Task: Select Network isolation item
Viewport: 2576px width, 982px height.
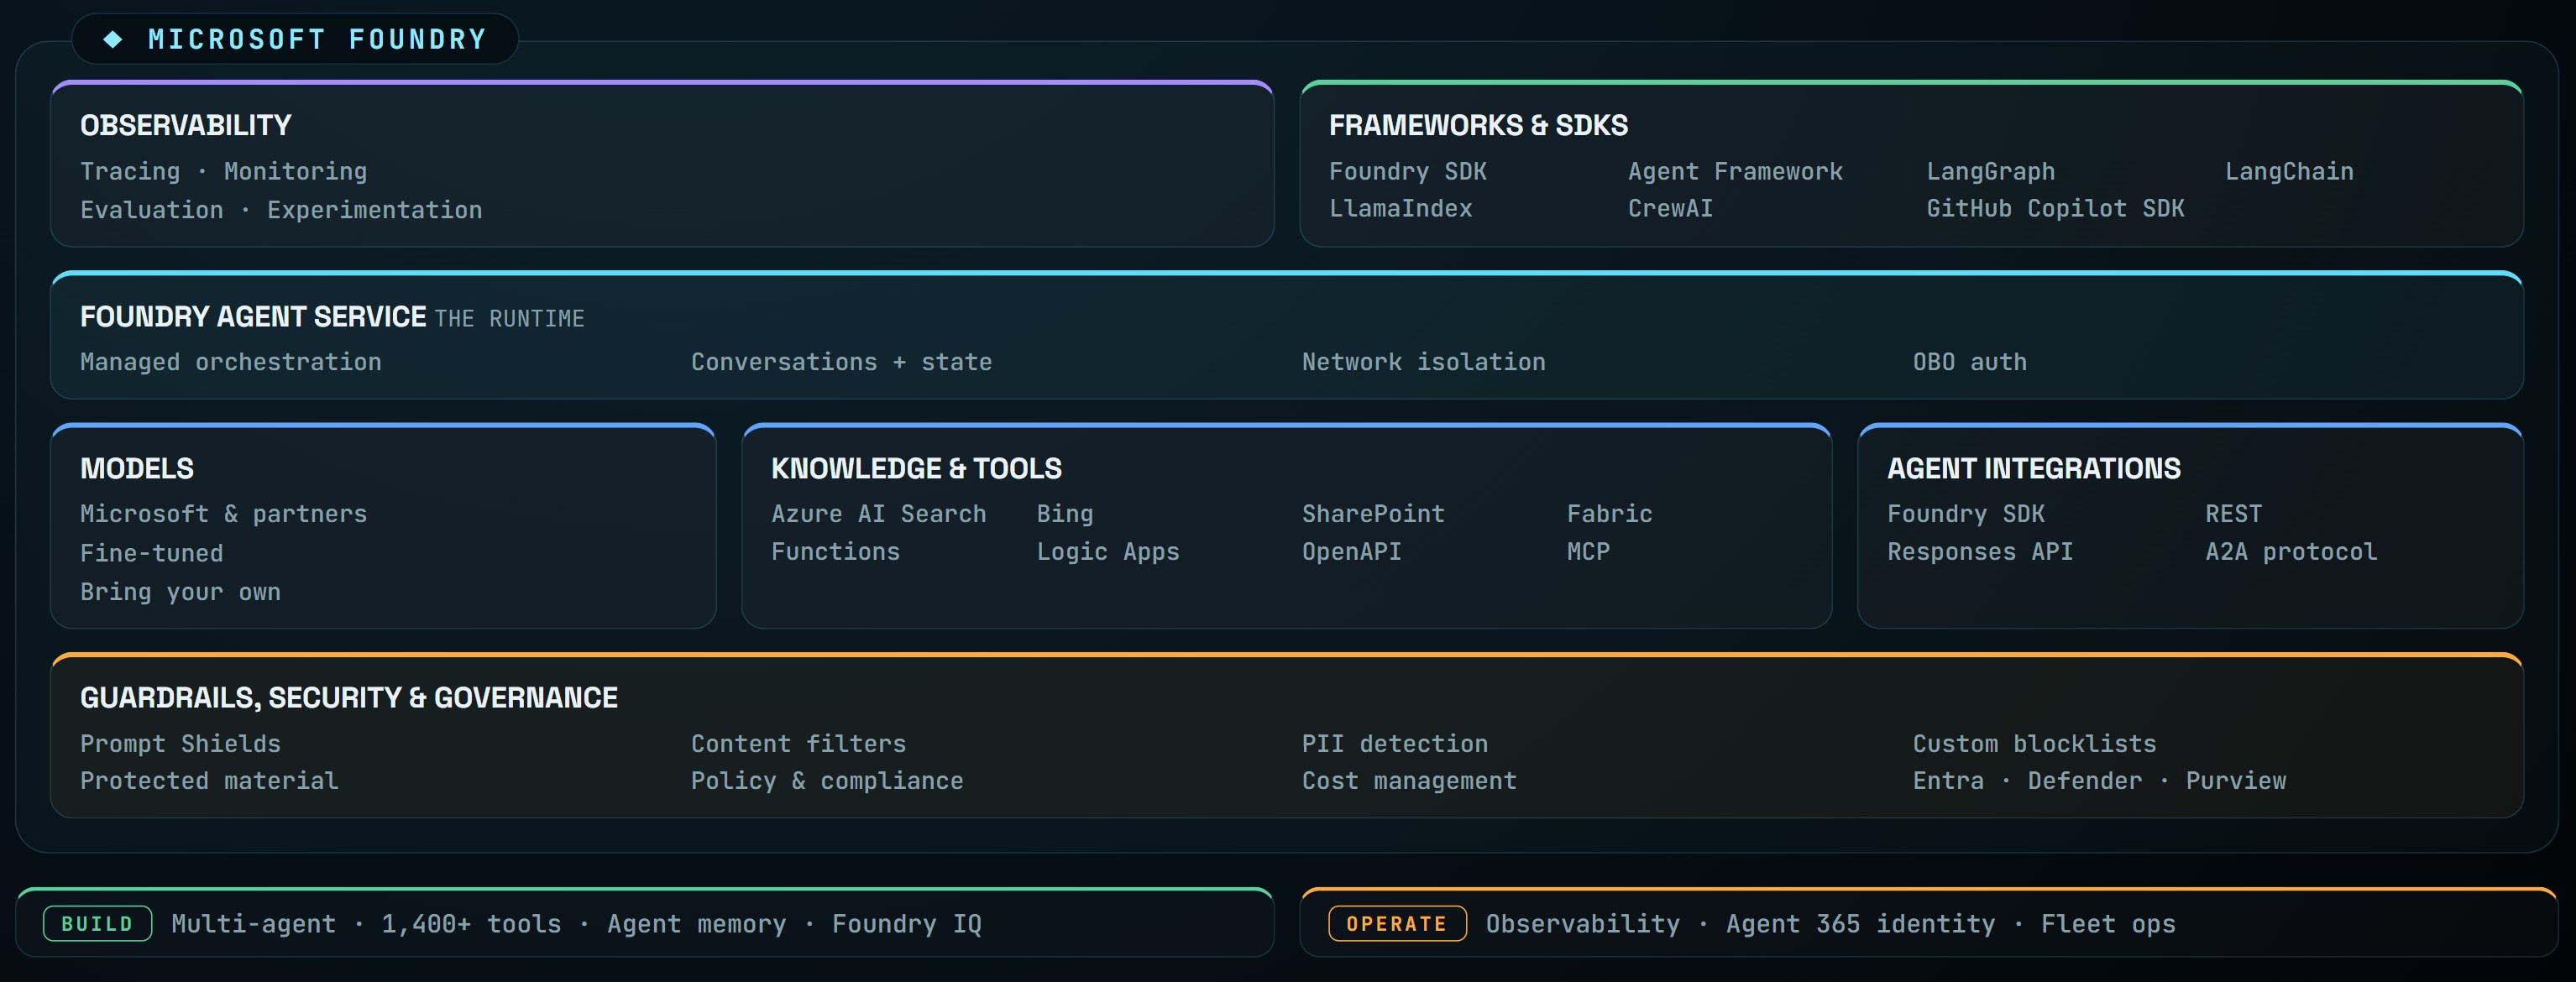Action: tap(1423, 361)
